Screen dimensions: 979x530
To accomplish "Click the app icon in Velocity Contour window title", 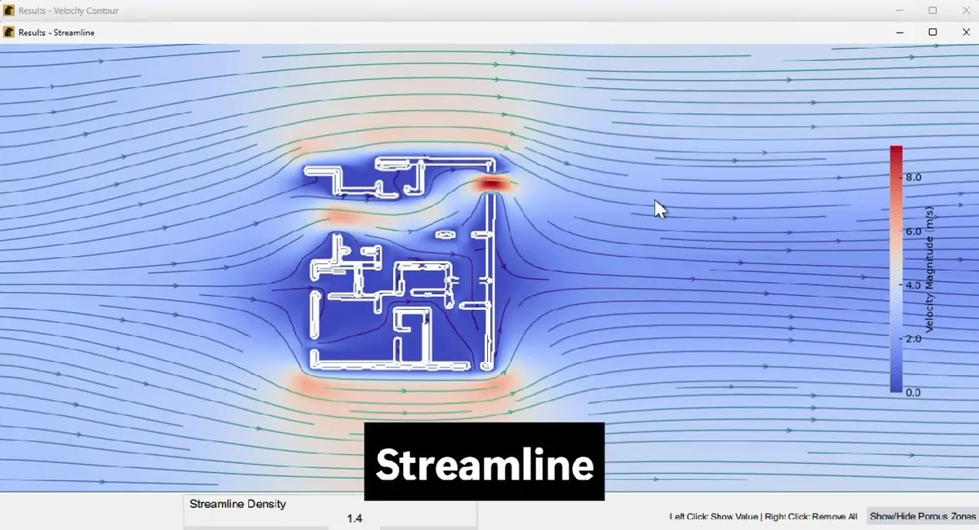I will pos(9,11).
